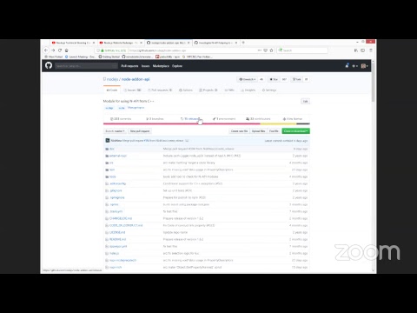Reload the page with Firefox refresh icon
This screenshot has height=313, width=417.
60,50
